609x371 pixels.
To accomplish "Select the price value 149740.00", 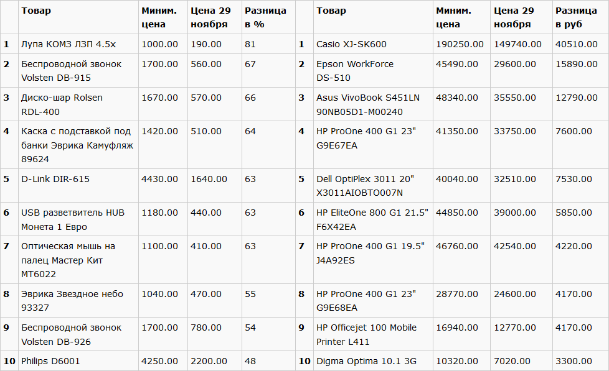I will coord(517,44).
